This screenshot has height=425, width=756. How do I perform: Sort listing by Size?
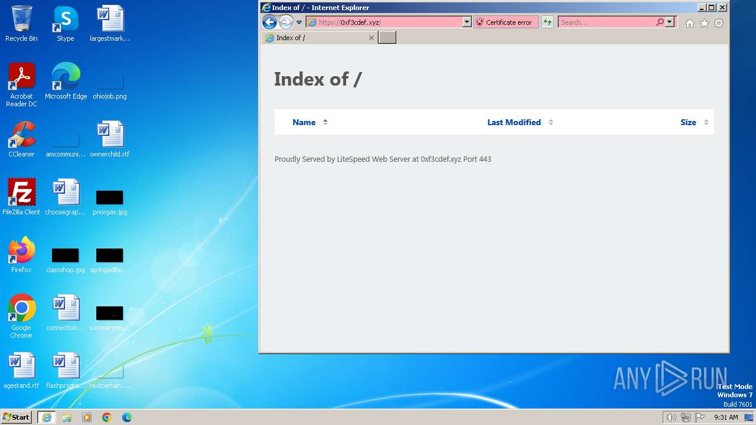[x=688, y=122]
